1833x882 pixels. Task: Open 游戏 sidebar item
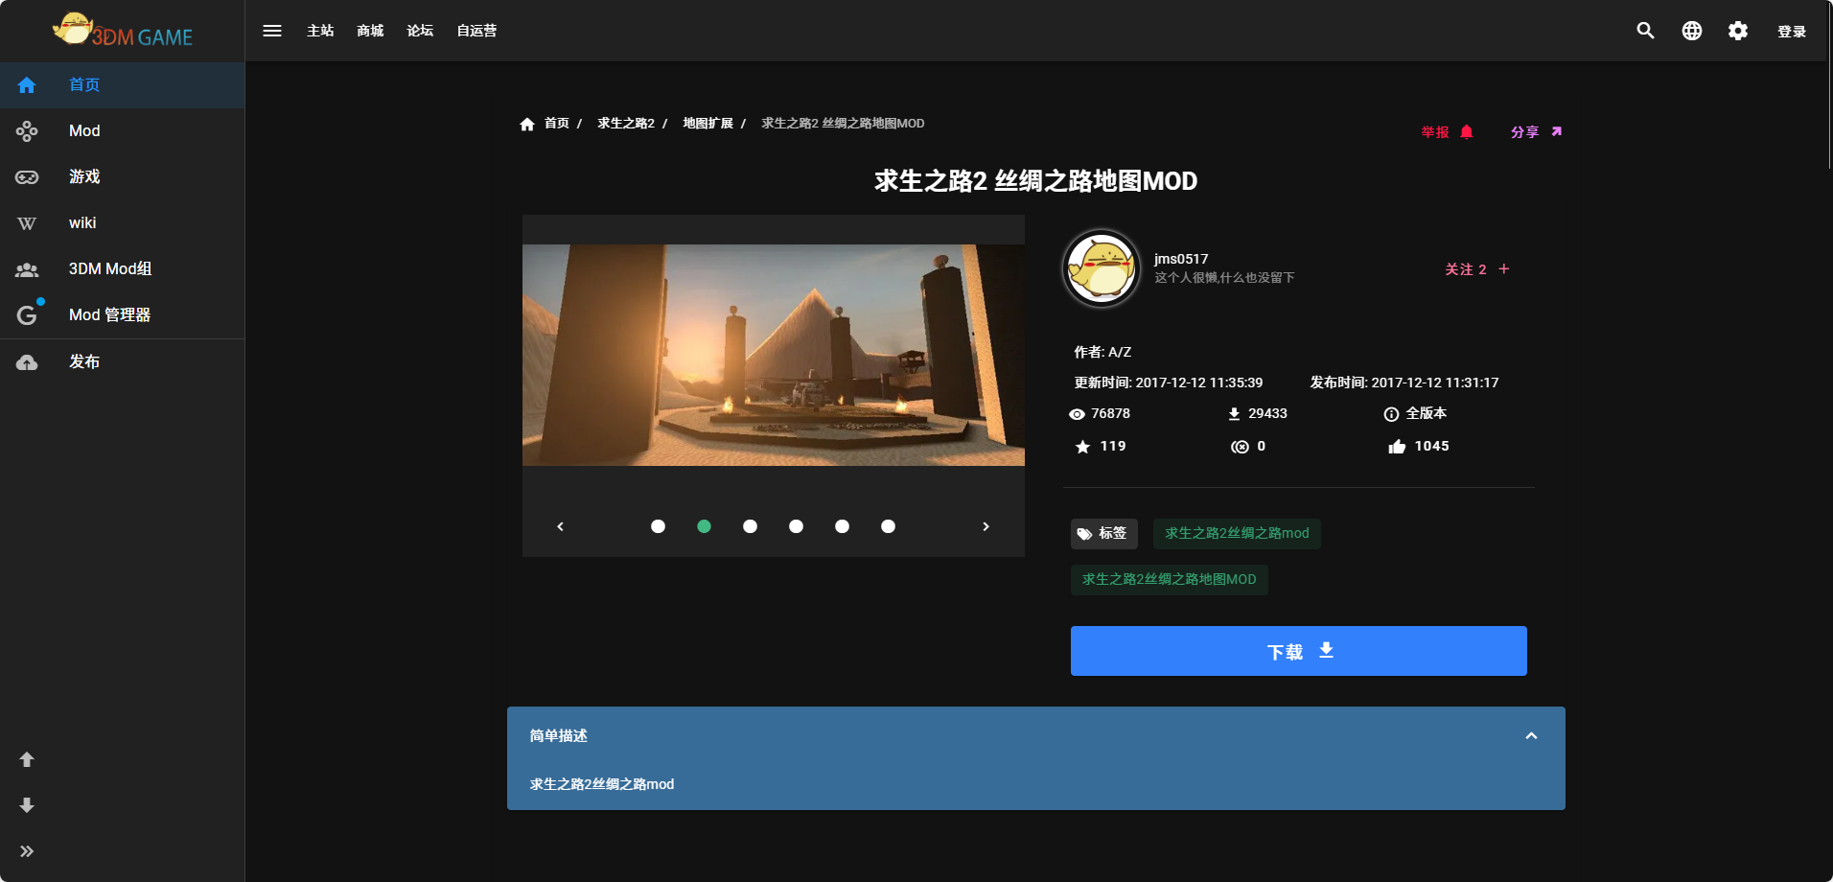123,176
